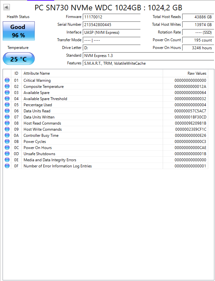Screen dimensions: 215x281
Task: Click the Good 96 % health status button
Action: click(19, 31)
